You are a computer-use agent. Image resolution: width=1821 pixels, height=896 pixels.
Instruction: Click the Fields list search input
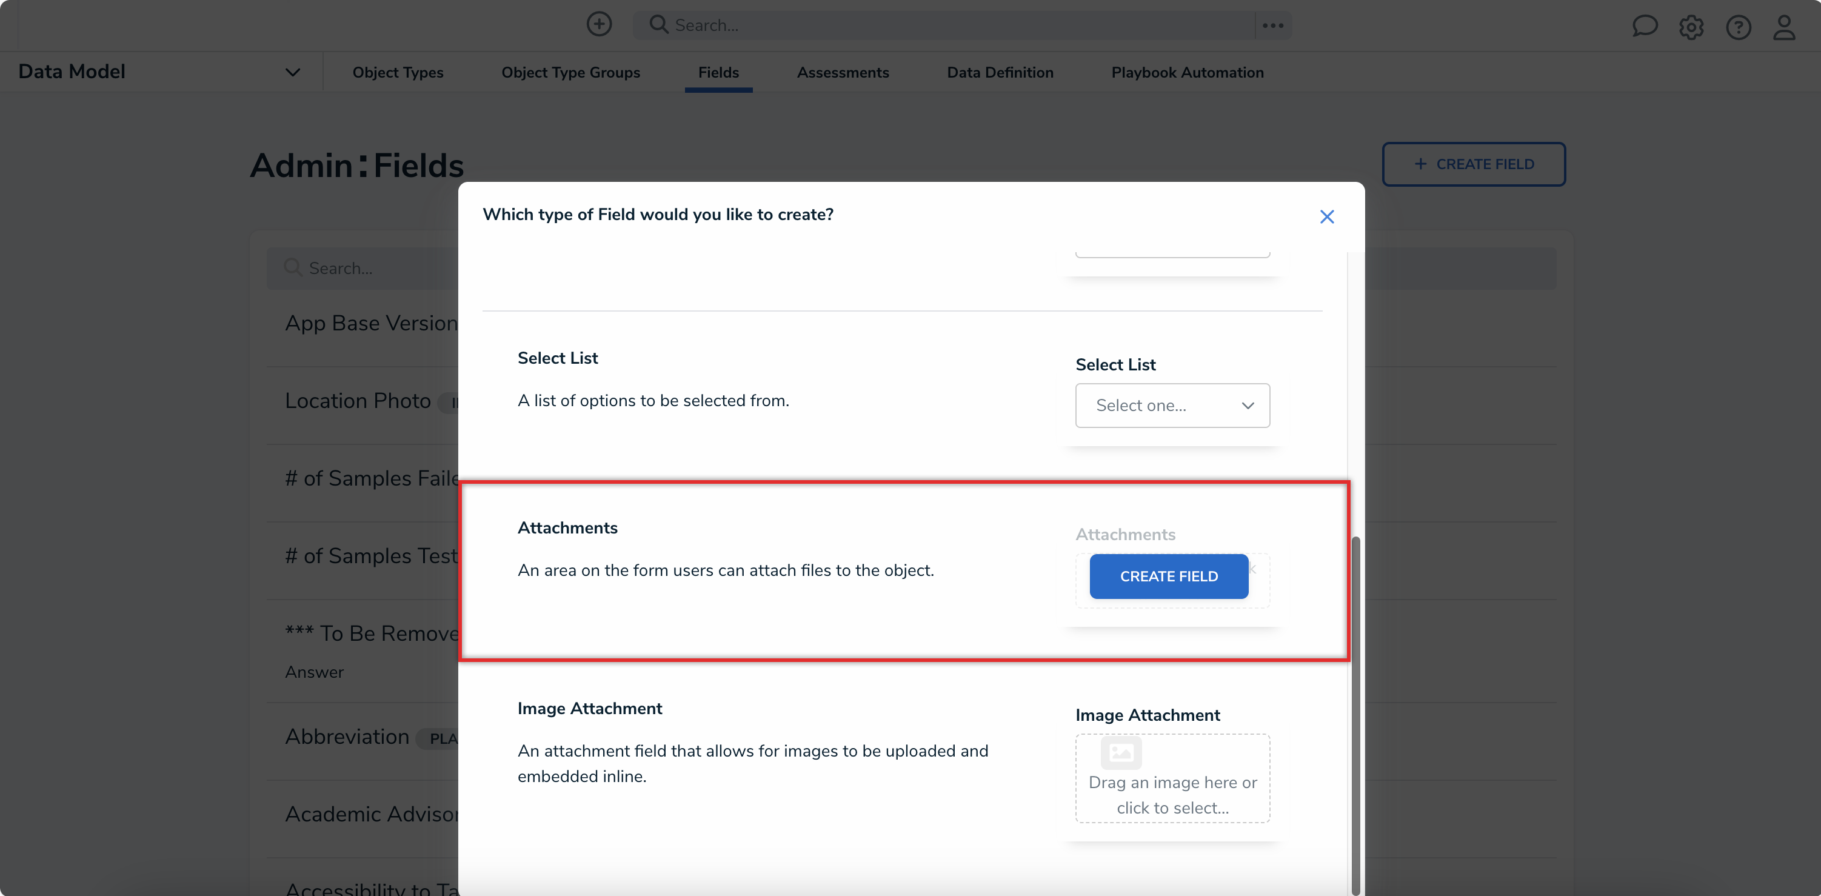(x=367, y=267)
